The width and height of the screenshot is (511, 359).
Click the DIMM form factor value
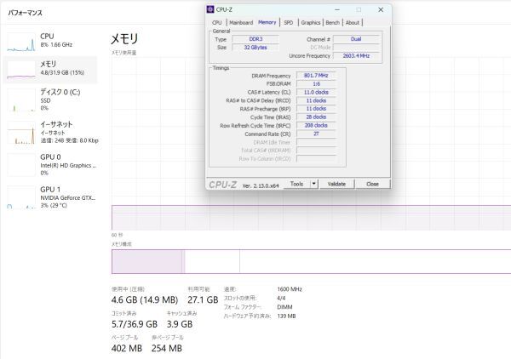(284, 307)
